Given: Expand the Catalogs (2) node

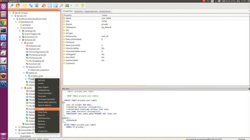Looking at the screenshot, I should pos(20,31).
